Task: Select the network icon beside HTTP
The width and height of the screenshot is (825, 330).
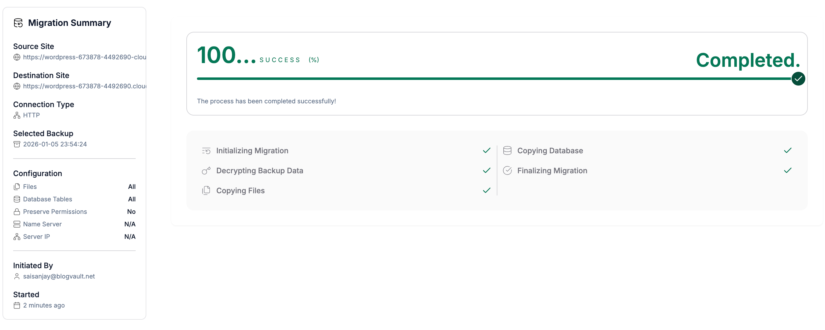Action: coord(16,115)
